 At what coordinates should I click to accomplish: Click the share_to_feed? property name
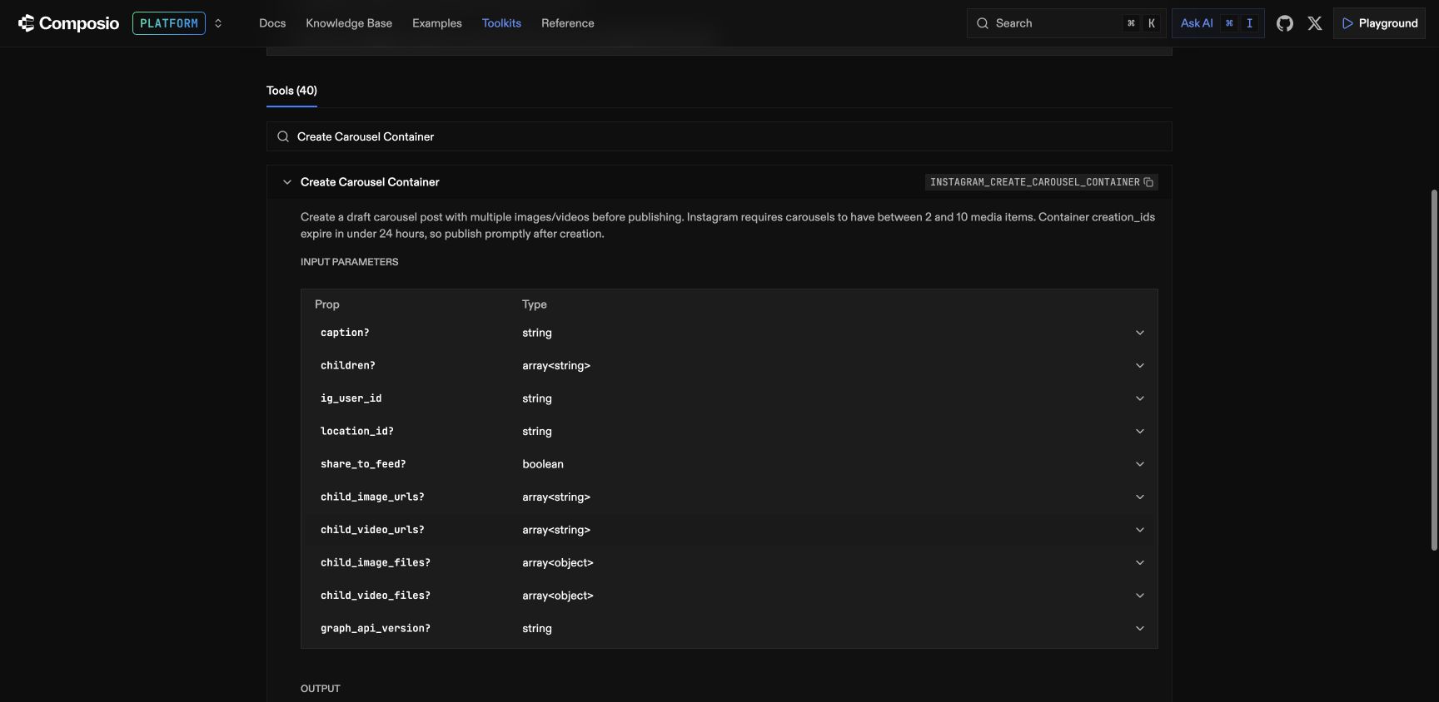click(363, 464)
